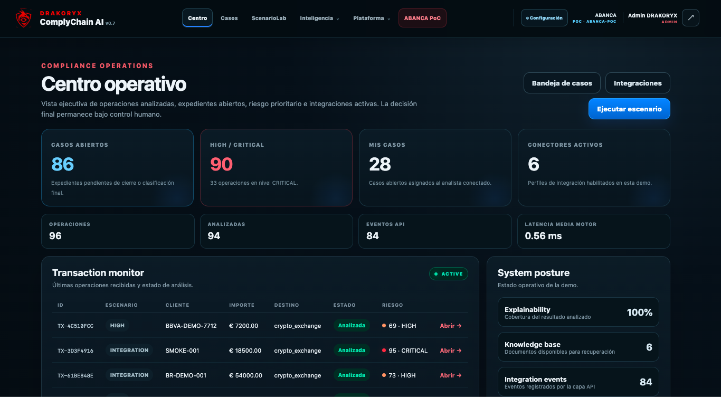Click the Analizada status for TX-3D3F4916
Viewport: 721px width, 397px height.
coord(352,350)
